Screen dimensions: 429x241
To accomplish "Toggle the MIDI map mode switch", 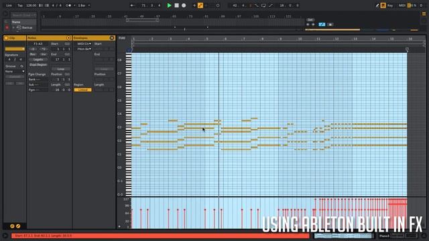I will pyautogui.click(x=402, y=5).
